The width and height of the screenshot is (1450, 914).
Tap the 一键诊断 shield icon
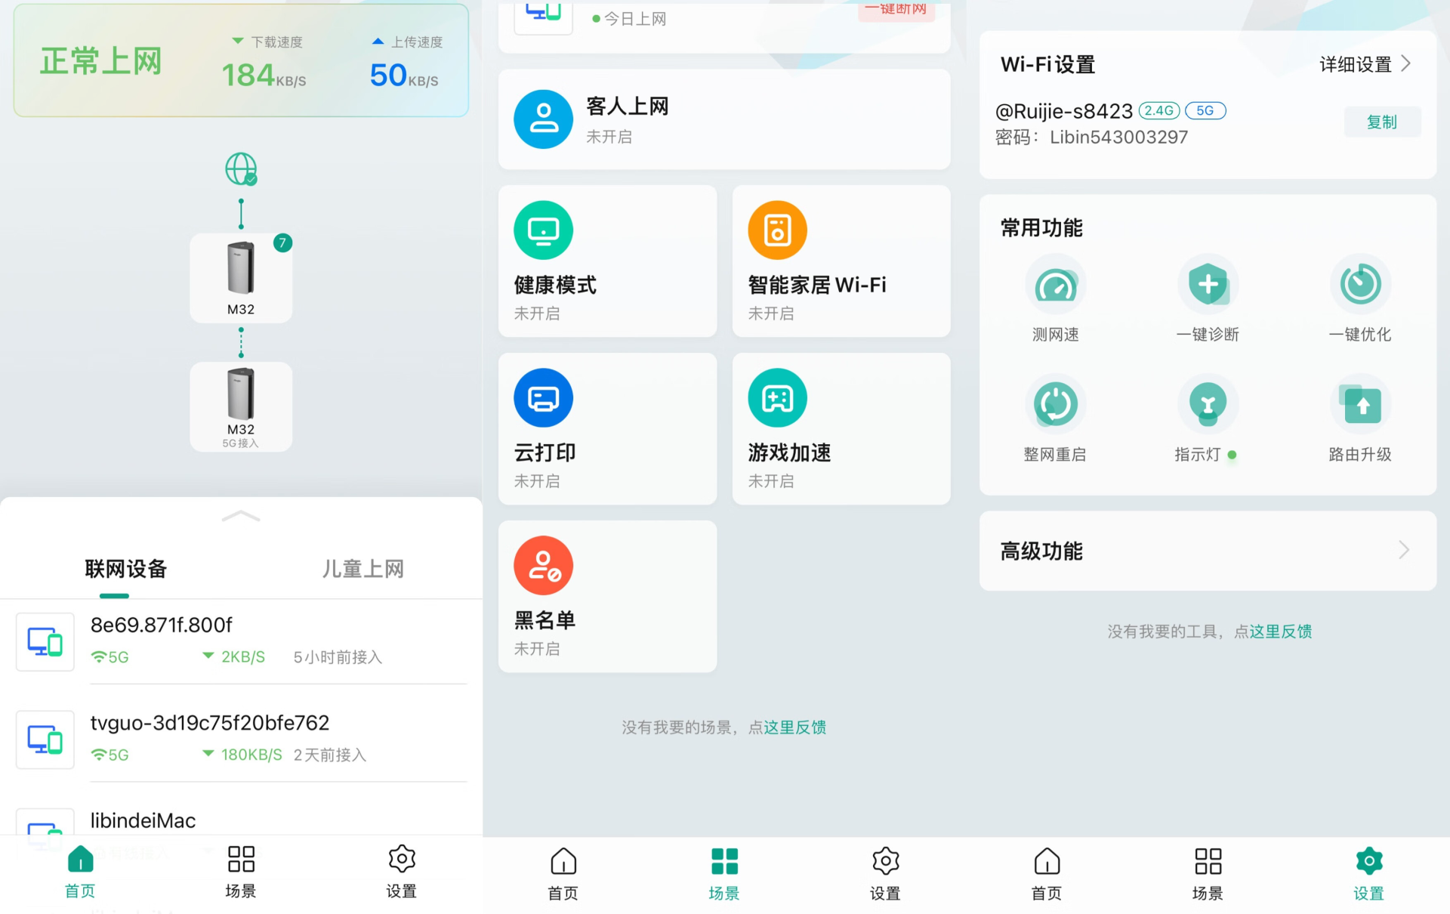click(x=1208, y=286)
